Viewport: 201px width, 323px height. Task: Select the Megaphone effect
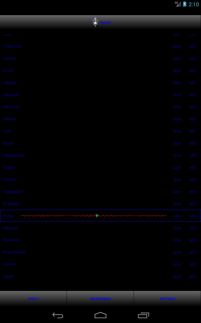[x=14, y=155]
